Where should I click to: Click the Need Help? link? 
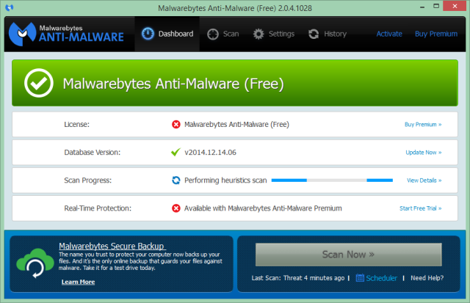(x=427, y=278)
